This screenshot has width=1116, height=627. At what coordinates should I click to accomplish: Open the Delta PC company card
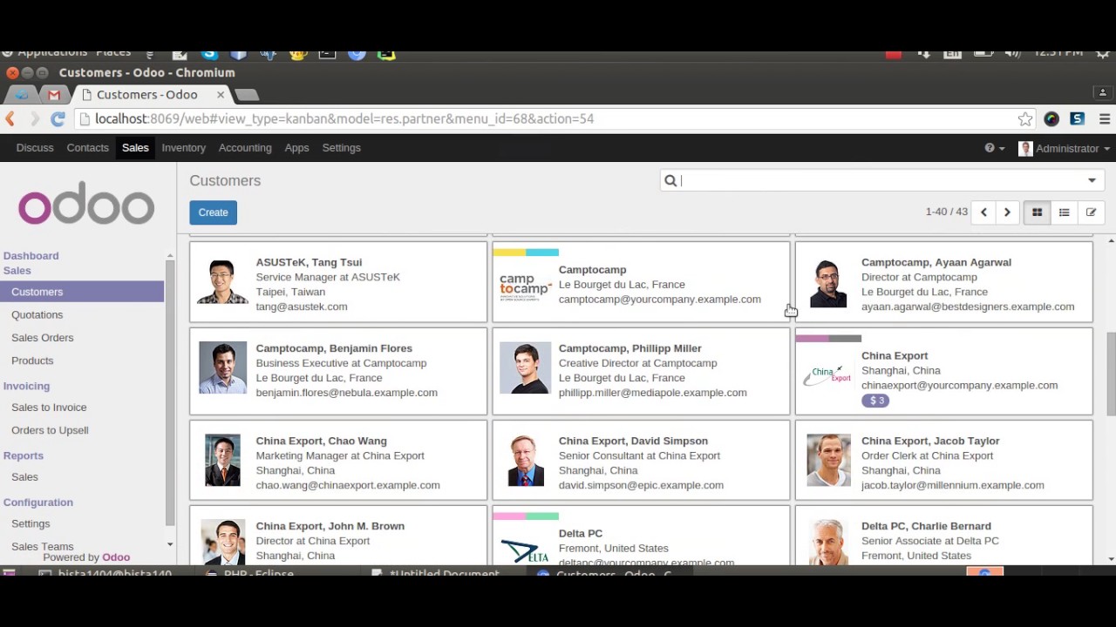click(641, 536)
